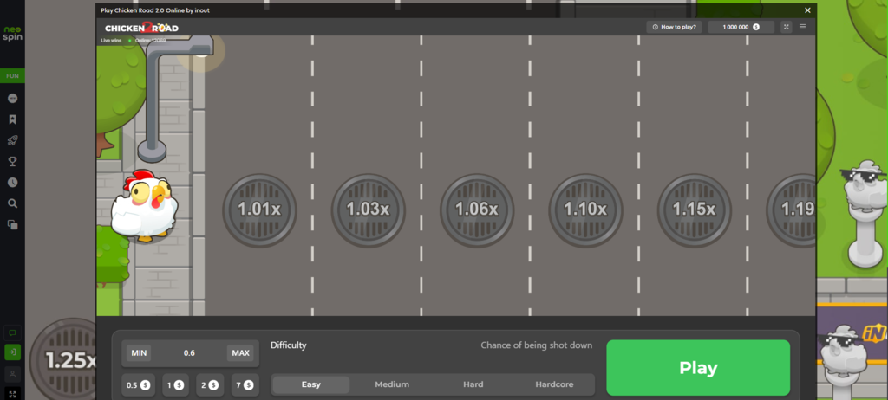Click the white chicken character
Image resolution: width=888 pixels, height=400 pixels.
pos(145,206)
